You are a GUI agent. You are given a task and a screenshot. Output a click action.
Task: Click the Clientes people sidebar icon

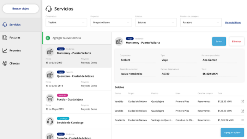pos(5,63)
